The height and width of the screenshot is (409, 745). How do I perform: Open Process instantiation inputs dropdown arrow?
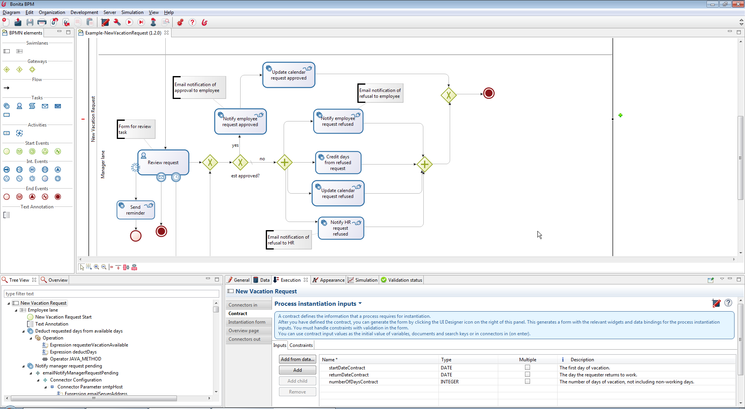click(x=360, y=303)
